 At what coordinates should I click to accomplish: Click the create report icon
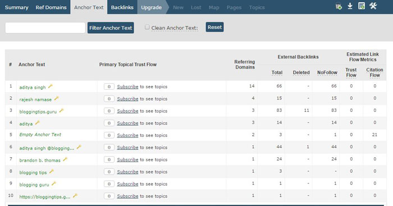[x=362, y=6]
